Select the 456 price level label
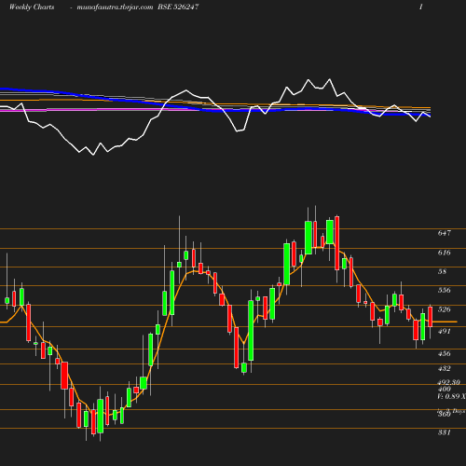This screenshot has width=466, height=466. 444,353
